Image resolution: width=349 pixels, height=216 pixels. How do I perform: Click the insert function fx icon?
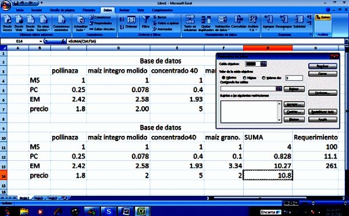63,41
